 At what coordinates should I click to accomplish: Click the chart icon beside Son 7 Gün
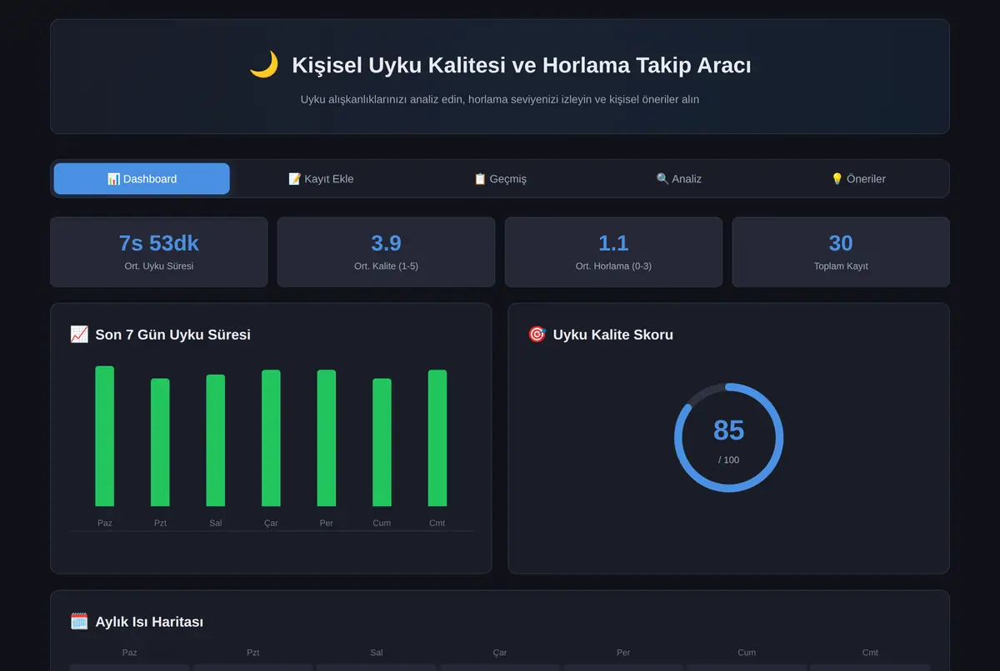coord(79,335)
